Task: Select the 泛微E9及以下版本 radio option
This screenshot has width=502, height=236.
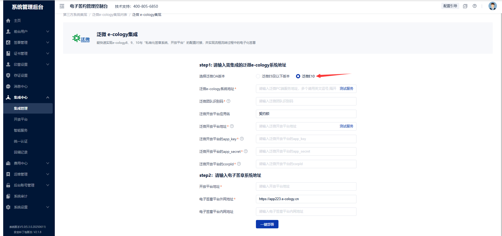Action: (x=258, y=76)
